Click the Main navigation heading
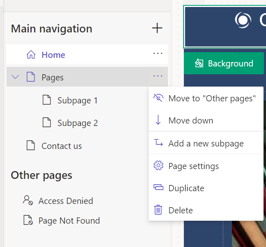 (52, 28)
